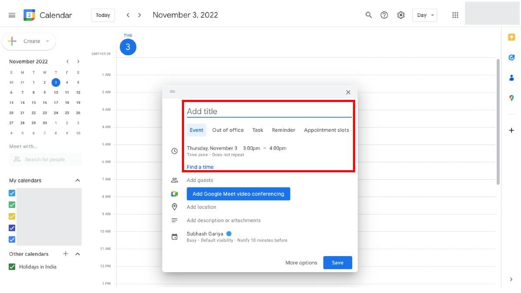Switch to the Out of office tab
521x293 pixels.
coord(228,130)
